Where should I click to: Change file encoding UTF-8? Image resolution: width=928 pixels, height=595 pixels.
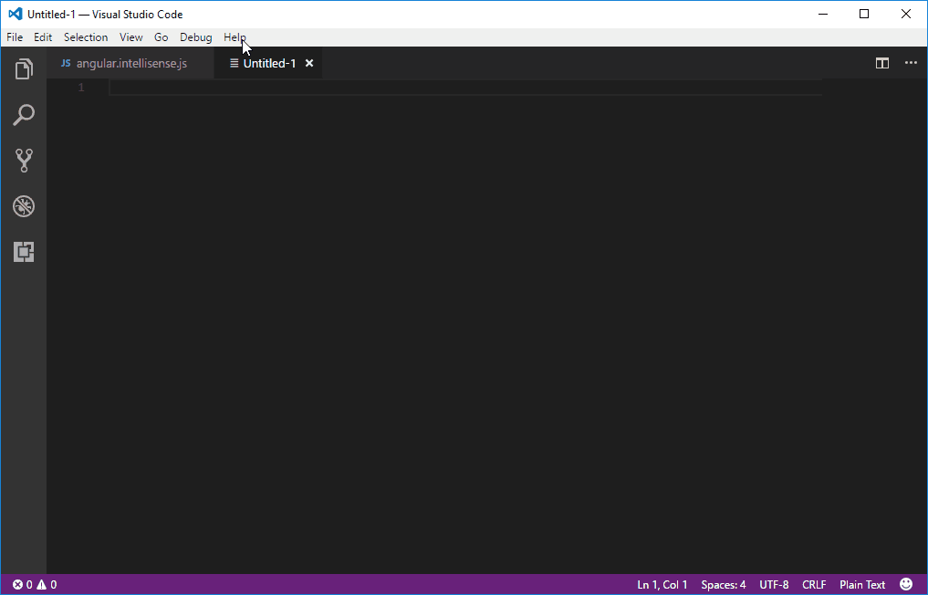pyautogui.click(x=774, y=585)
